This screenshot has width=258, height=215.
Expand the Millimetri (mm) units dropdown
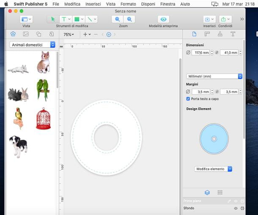[x=214, y=76]
